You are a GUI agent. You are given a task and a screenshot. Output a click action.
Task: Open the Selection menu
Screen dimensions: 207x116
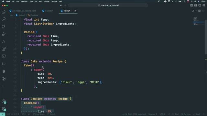(x=24, y=1)
